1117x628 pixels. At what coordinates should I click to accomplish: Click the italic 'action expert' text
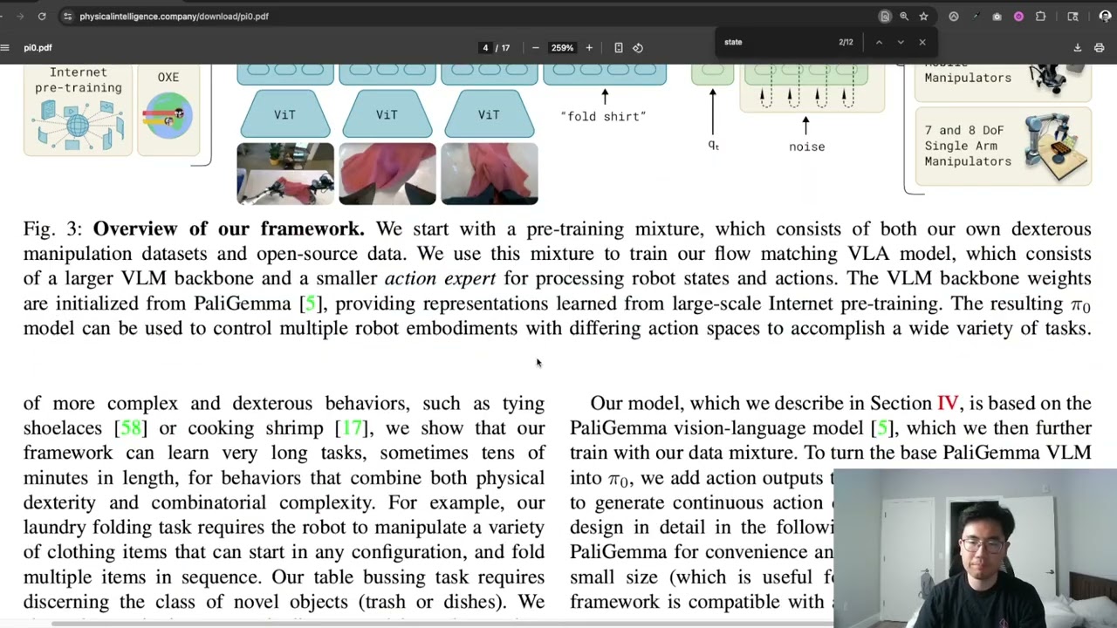coord(440,278)
